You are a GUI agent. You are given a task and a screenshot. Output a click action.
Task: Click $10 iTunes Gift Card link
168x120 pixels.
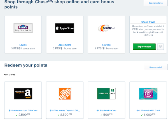pos(148,111)
